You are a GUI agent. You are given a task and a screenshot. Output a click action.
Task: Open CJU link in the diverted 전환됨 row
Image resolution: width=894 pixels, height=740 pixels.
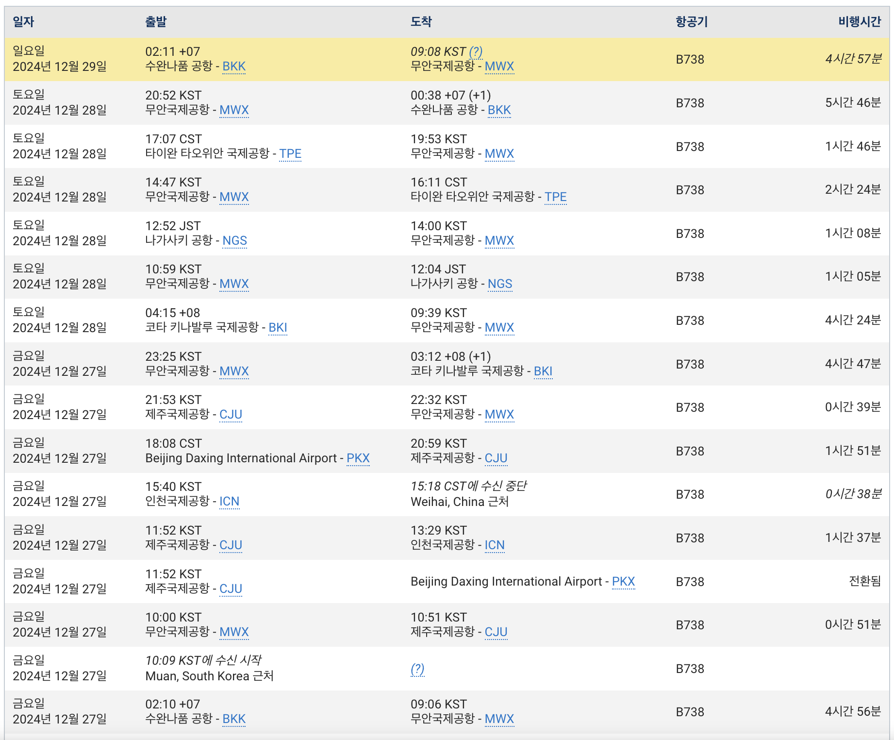tap(231, 589)
